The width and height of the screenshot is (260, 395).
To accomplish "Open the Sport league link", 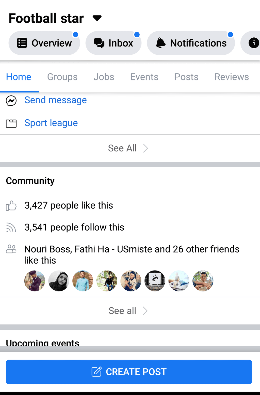I will (51, 123).
